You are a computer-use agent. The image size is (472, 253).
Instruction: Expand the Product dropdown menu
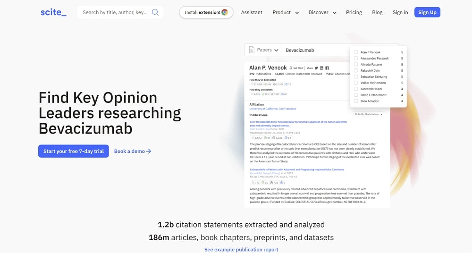pyautogui.click(x=286, y=12)
